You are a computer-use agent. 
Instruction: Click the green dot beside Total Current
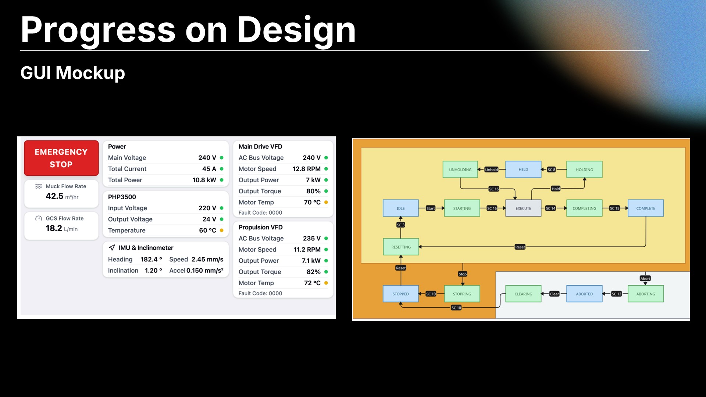click(222, 169)
